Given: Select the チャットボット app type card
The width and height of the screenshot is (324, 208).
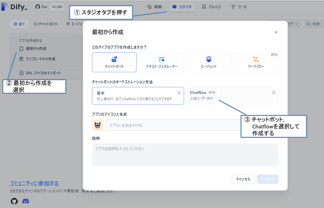Looking at the screenshot, I should (114, 62).
